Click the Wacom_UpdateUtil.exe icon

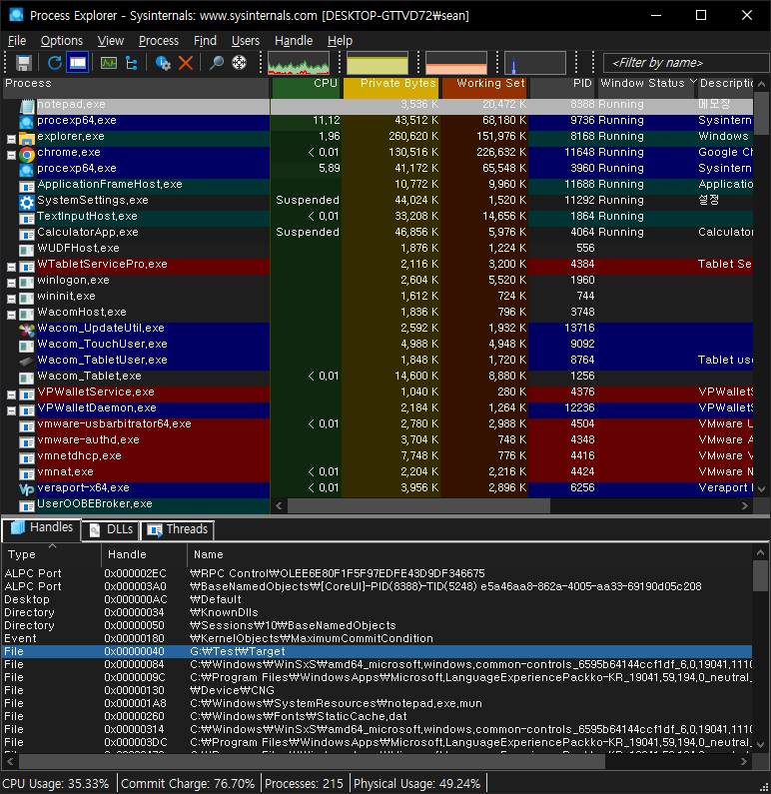tap(27, 330)
